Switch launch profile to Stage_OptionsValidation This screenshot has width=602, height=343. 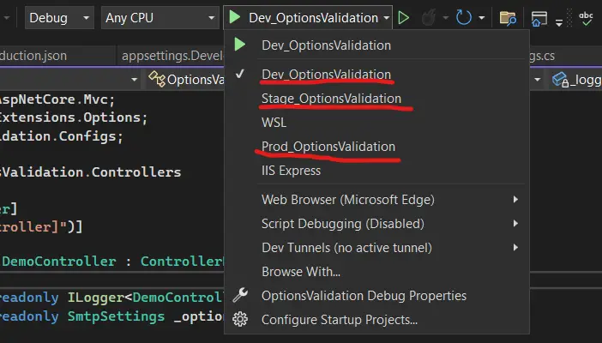click(x=331, y=99)
